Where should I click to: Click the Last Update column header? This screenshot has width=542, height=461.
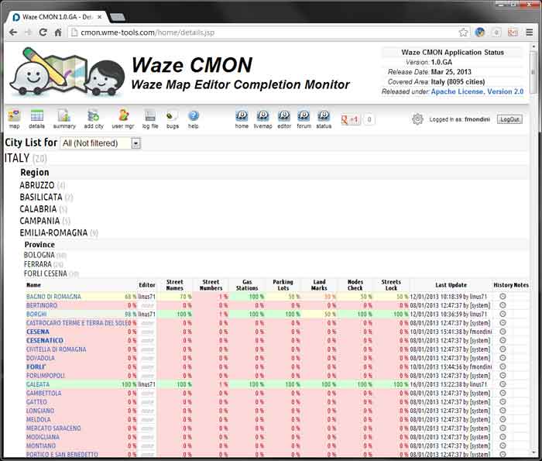pyautogui.click(x=451, y=285)
